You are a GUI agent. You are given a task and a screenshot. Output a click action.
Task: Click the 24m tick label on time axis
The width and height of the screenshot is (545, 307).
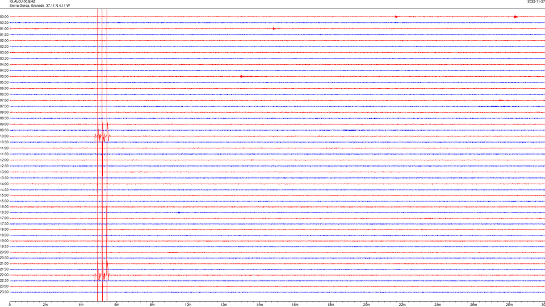tap(438, 305)
